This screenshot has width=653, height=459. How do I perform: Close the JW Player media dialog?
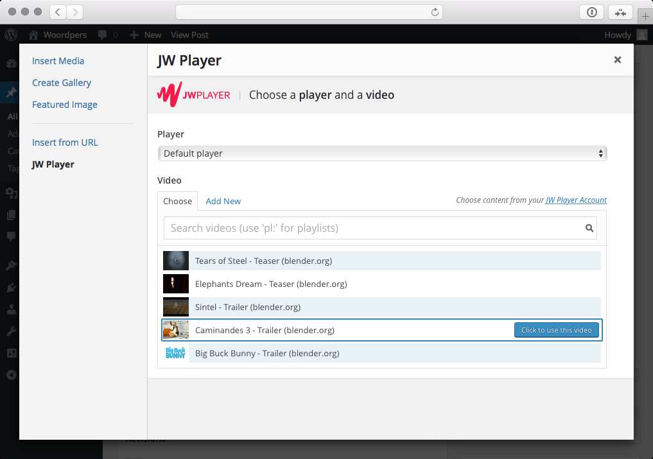(618, 60)
